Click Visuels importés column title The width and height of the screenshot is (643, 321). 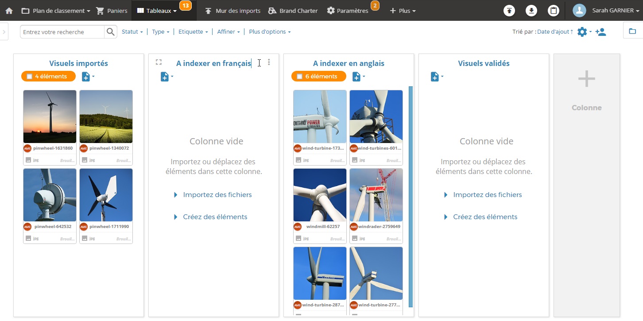(78, 63)
